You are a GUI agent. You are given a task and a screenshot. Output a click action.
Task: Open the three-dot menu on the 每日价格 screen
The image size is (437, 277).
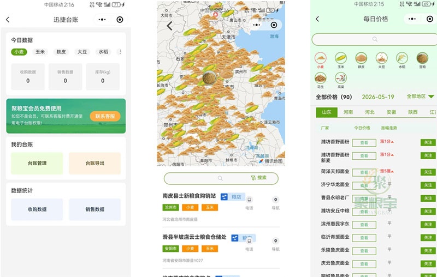412,19
